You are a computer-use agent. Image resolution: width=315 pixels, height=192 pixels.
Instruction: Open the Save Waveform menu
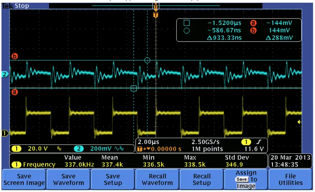tap(69, 179)
